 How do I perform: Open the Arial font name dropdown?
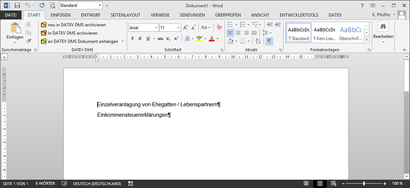[x=156, y=28]
